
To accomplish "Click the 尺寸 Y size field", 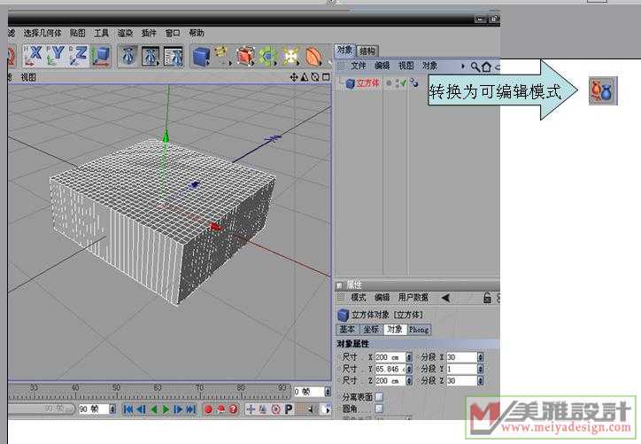I will pos(390,369).
